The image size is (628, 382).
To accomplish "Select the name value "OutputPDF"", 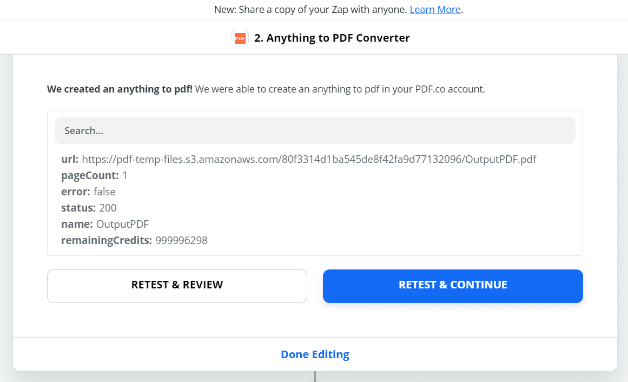I will (x=122, y=224).
